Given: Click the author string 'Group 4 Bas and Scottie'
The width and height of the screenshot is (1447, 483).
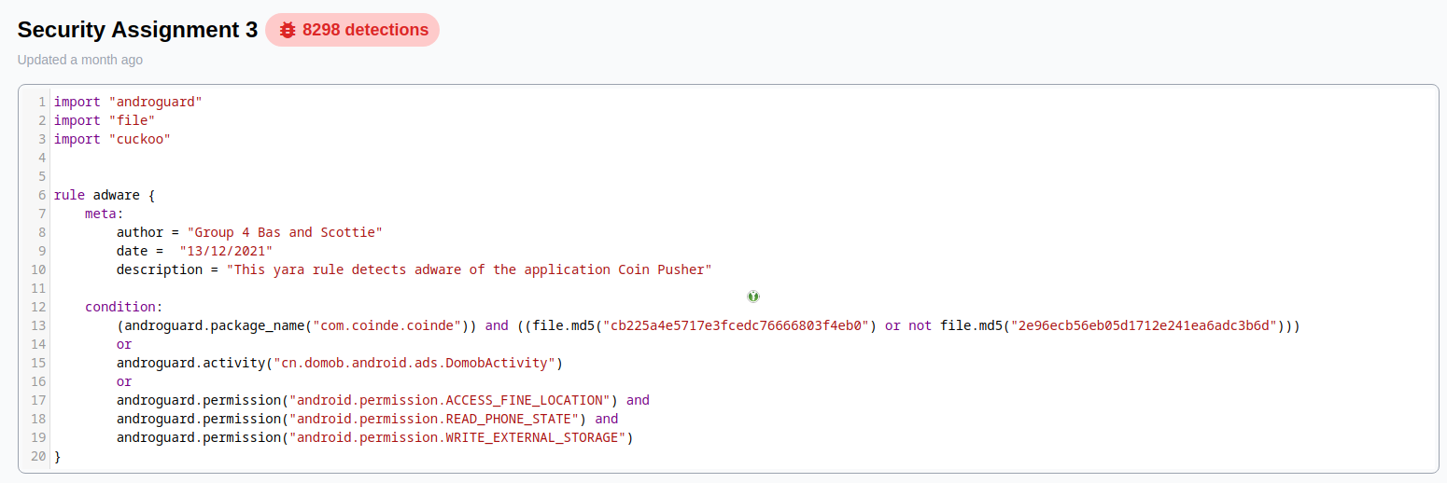Looking at the screenshot, I should coord(285,232).
